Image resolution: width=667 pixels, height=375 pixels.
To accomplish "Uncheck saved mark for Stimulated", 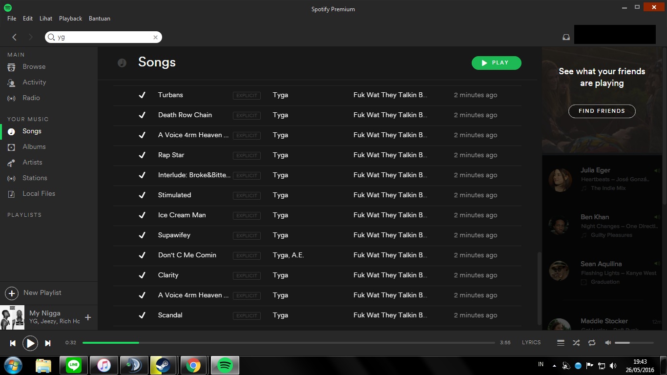I will [x=142, y=195].
